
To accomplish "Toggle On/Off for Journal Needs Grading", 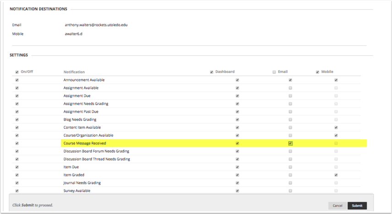I will pos(17,183).
